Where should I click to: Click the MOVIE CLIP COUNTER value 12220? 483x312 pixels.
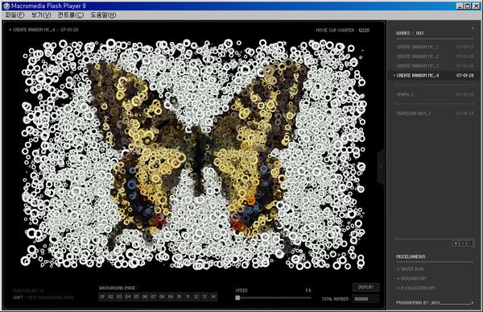point(364,31)
